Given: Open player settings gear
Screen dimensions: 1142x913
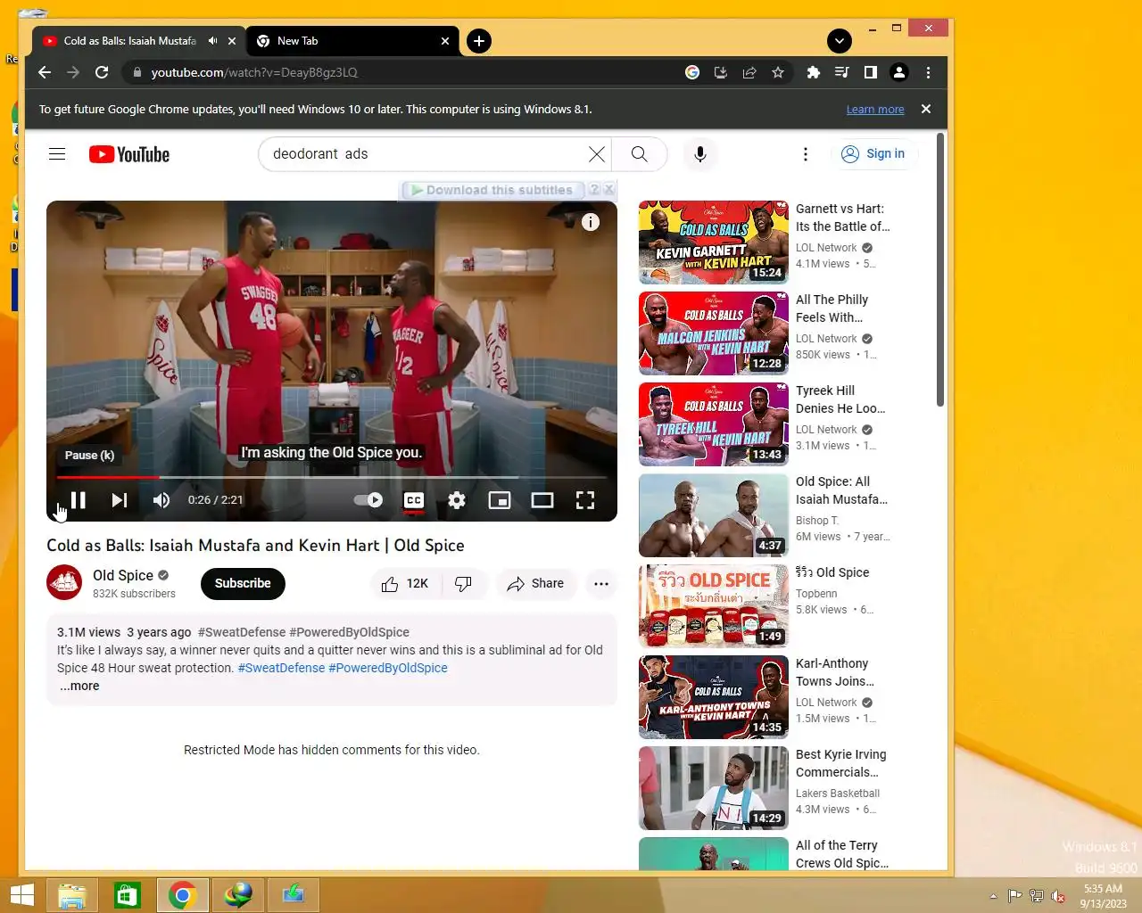Looking at the screenshot, I should 457,500.
